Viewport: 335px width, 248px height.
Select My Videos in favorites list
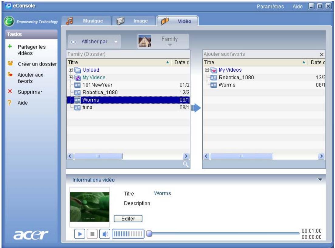click(x=264, y=70)
